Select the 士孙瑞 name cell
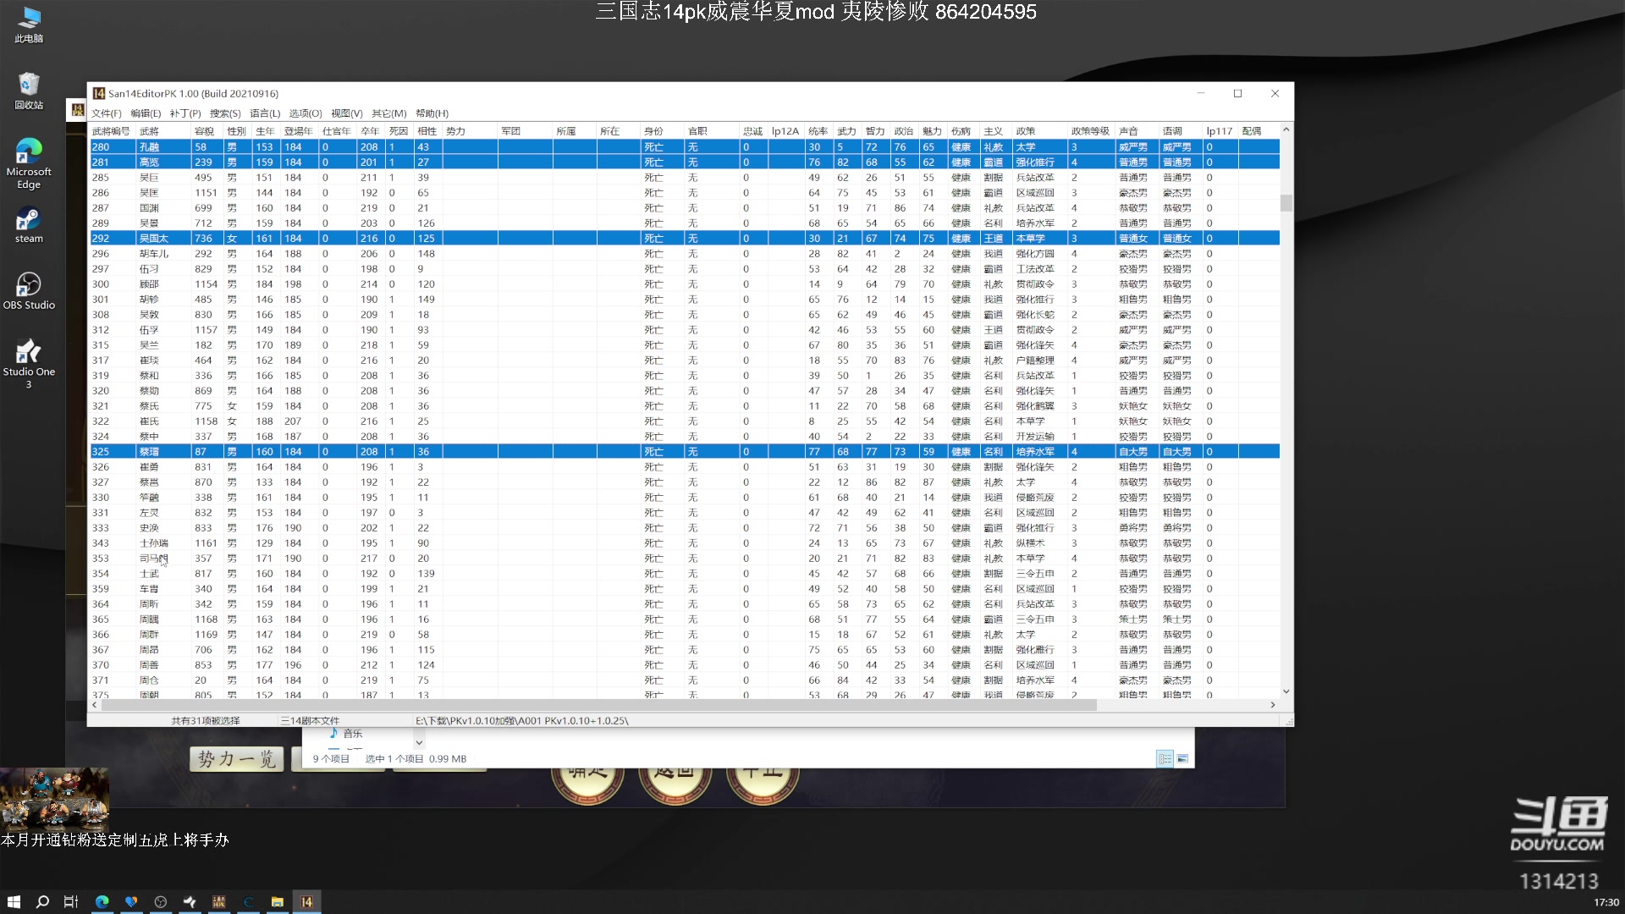The image size is (1625, 914). pyautogui.click(x=163, y=543)
